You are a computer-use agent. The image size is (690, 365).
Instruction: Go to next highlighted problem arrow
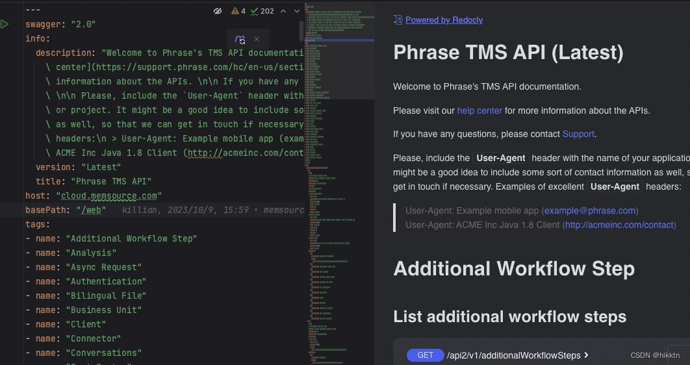click(296, 11)
